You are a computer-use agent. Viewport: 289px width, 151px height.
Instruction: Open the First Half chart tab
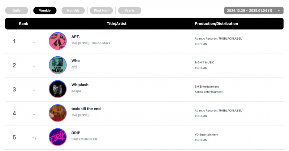101,10
